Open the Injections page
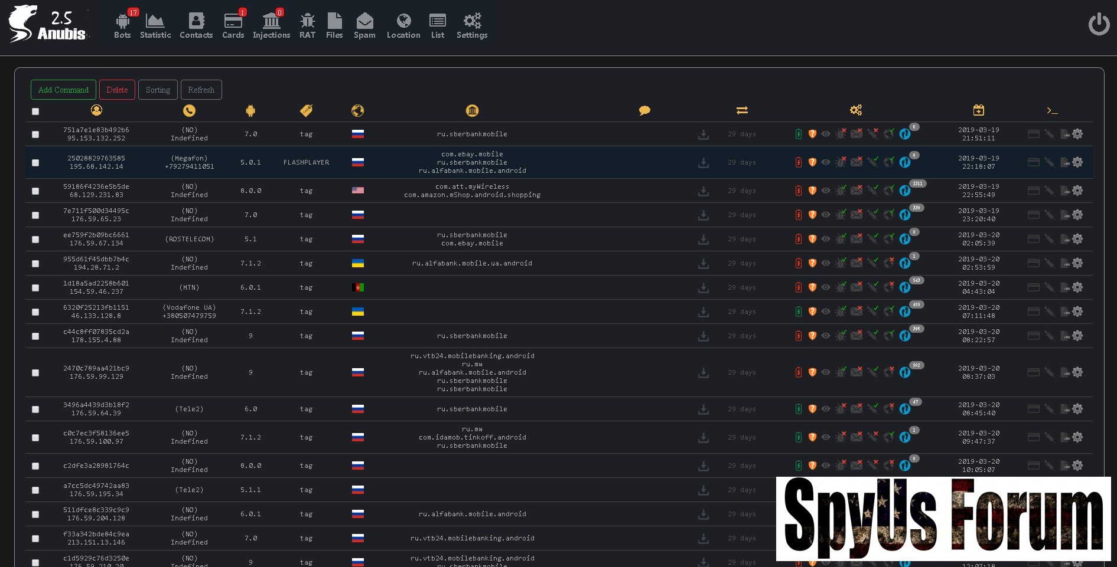The width and height of the screenshot is (1117, 567). pos(271,26)
